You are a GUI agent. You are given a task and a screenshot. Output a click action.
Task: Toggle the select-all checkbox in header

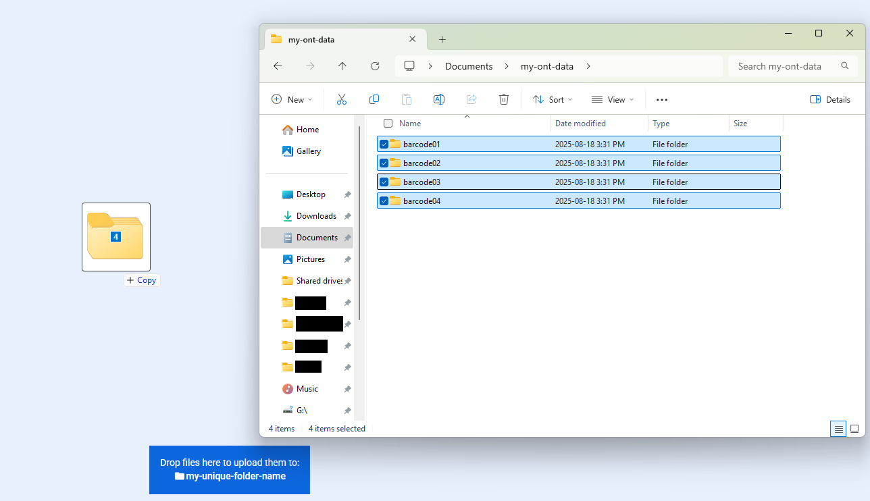(x=388, y=124)
